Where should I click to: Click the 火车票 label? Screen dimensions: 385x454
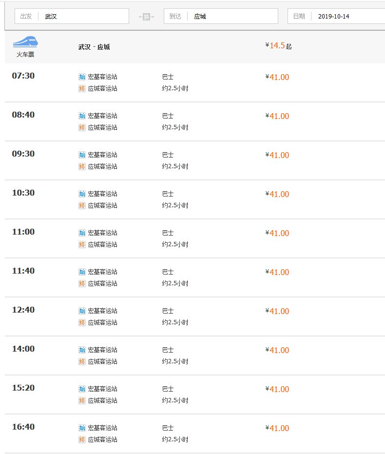(25, 55)
